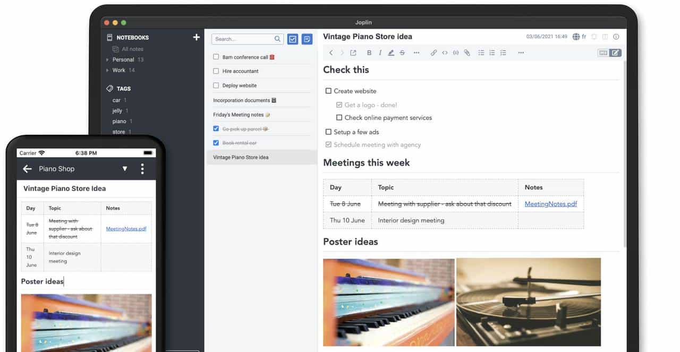Image resolution: width=680 pixels, height=352 pixels.
Task: Uncheck the Go pick up parcel to-do
Action: (216, 128)
